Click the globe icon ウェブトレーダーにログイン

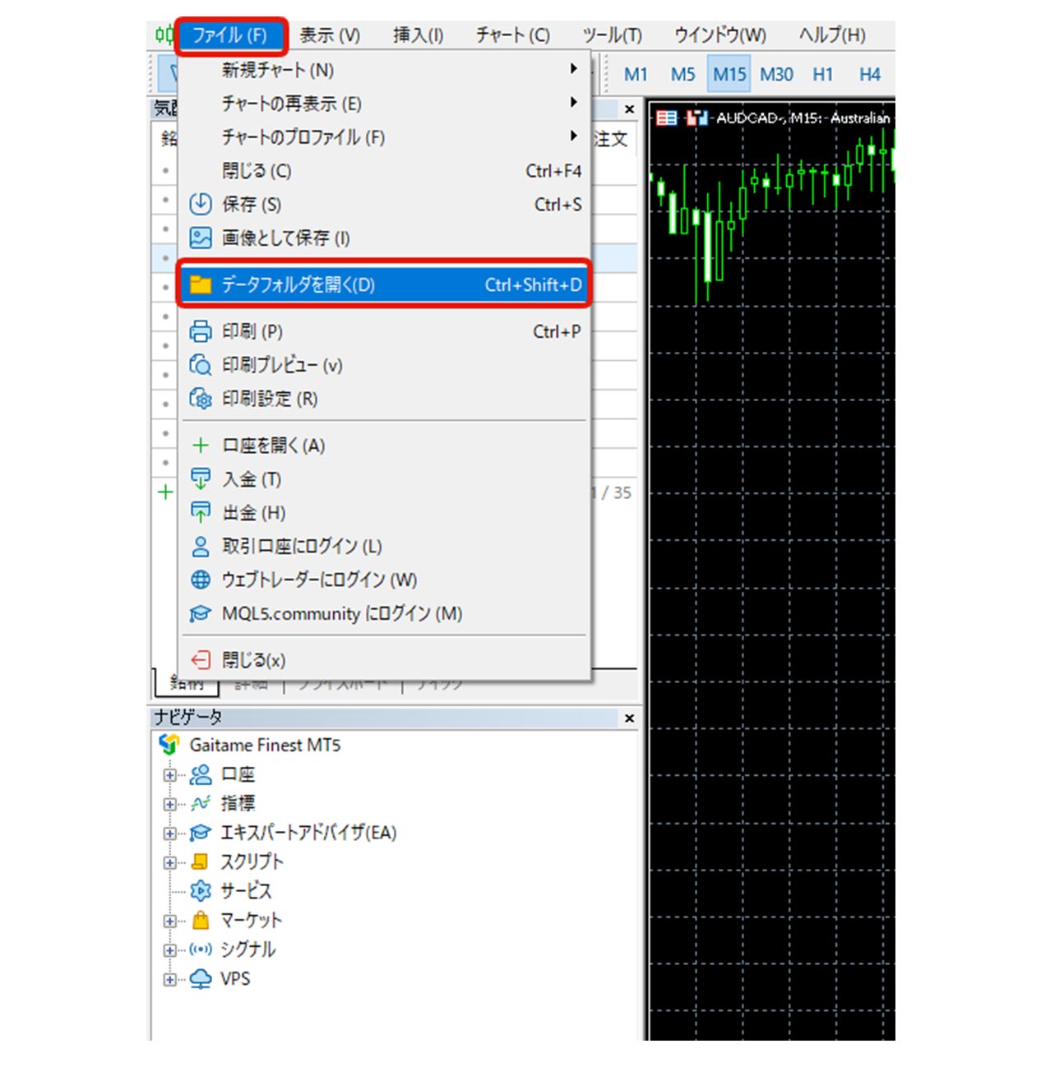click(x=201, y=580)
